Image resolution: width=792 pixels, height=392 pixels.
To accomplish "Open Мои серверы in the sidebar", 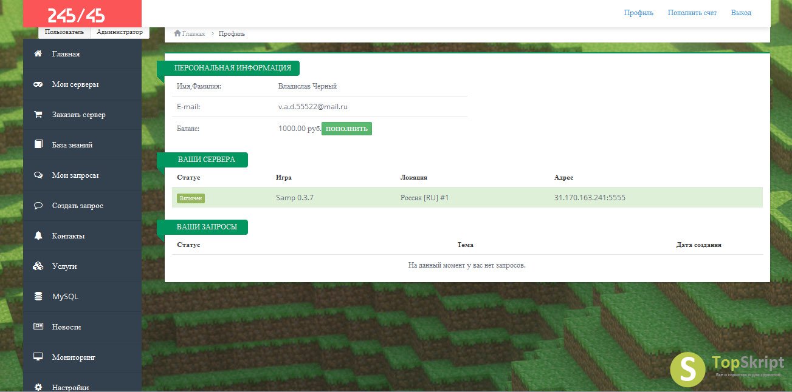I will (x=82, y=84).
